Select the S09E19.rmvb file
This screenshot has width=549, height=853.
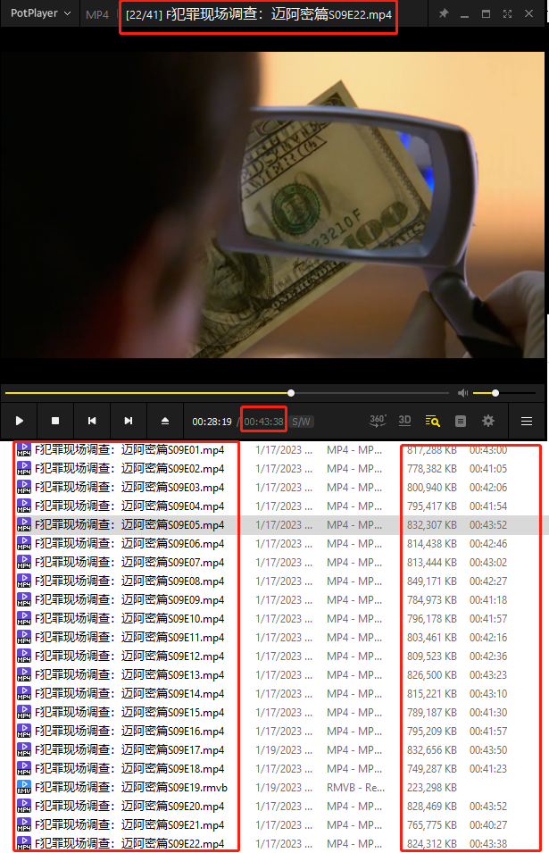(x=131, y=788)
